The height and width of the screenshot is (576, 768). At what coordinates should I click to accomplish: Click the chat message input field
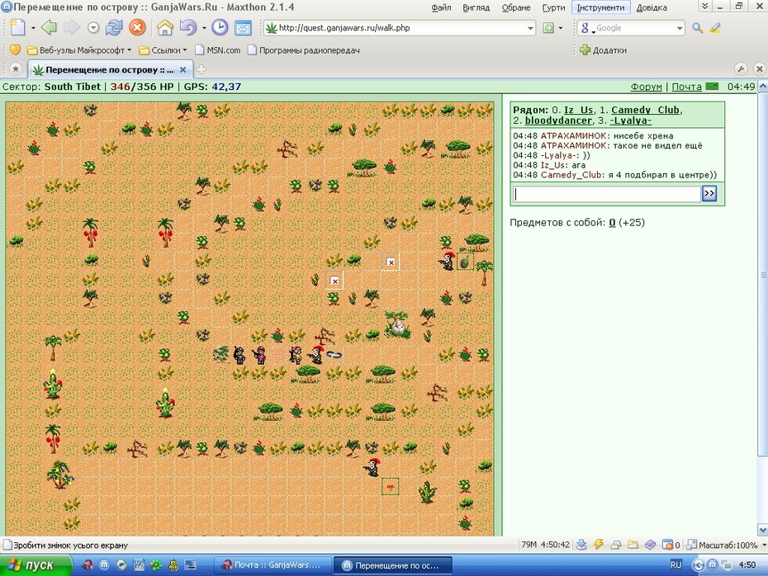tap(607, 194)
